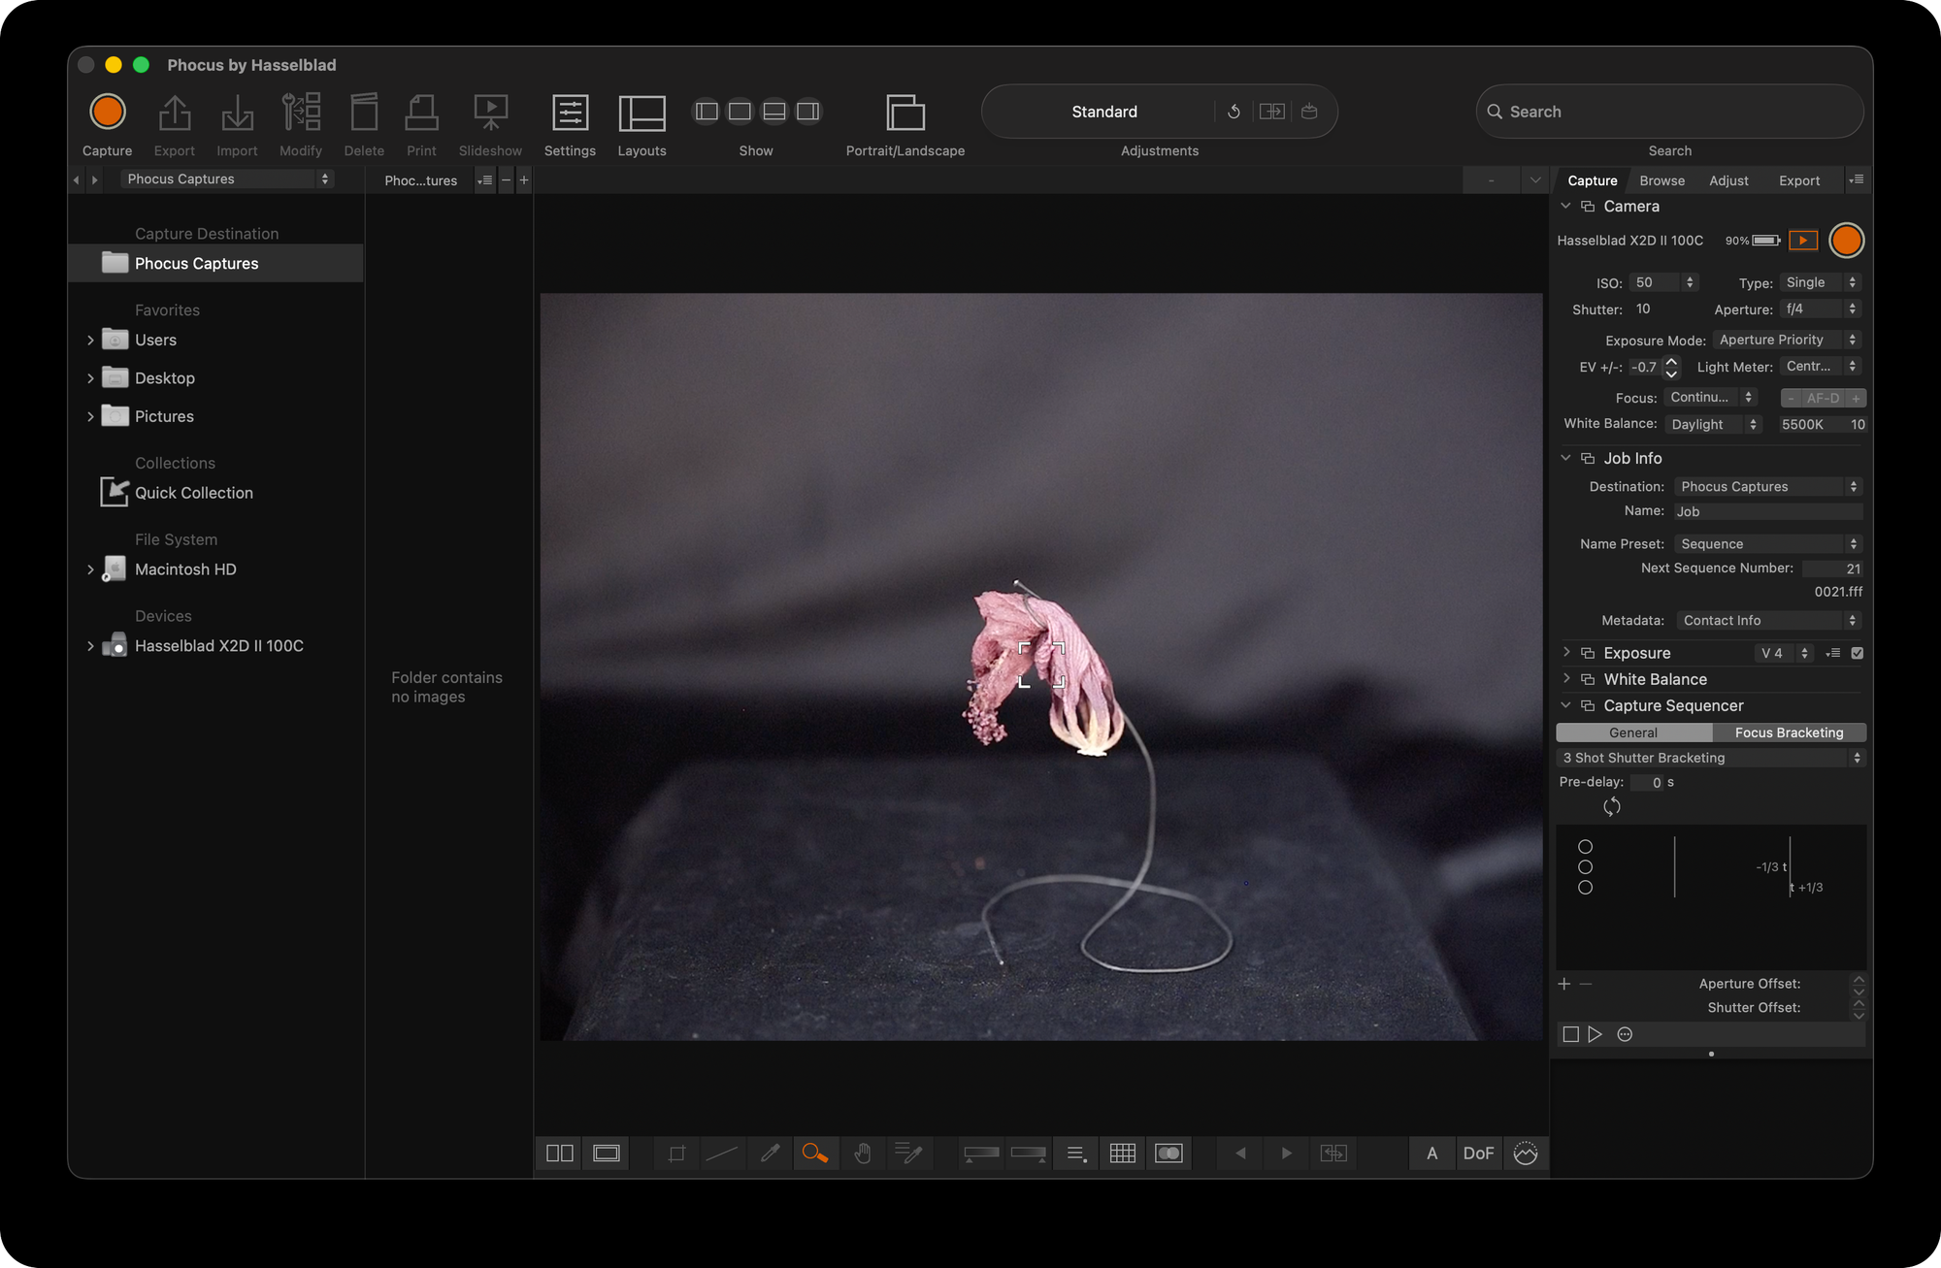Screen dimensions: 1941x1268
Task: Open the grid overlay view
Action: (1123, 1154)
